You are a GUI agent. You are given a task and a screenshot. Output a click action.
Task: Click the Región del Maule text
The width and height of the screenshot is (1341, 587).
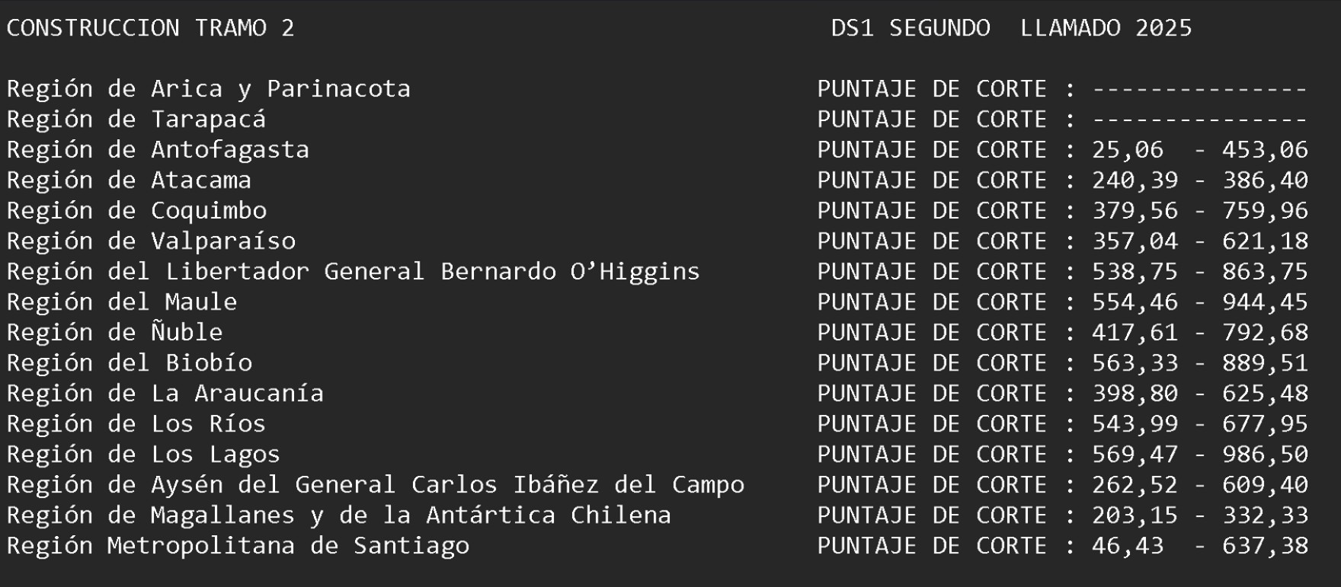click(122, 302)
